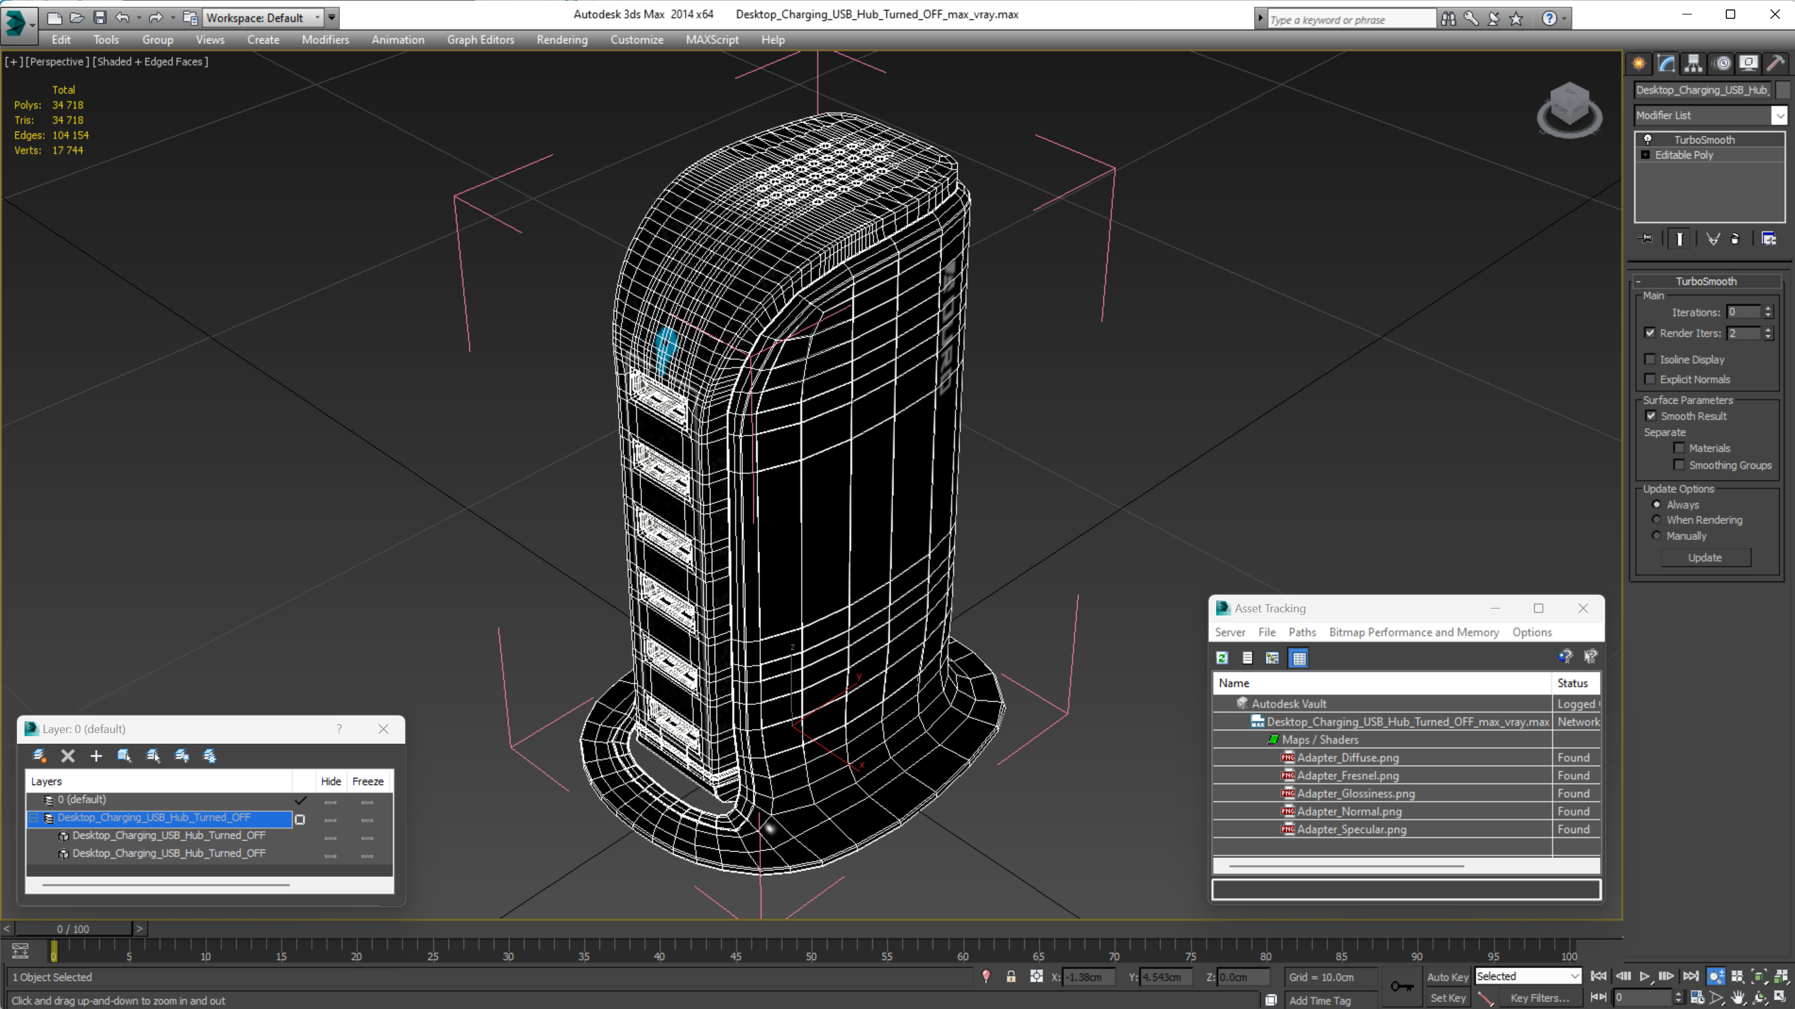Select the Always update radio button
Viewport: 1795px width, 1009px height.
point(1657,504)
